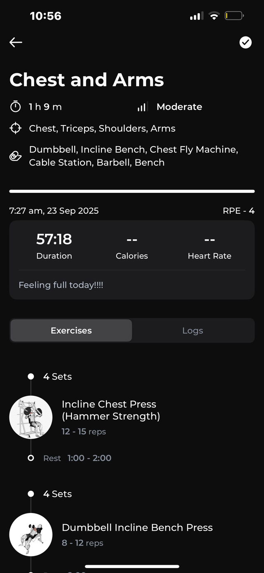This screenshot has width=264, height=573.
Task: Tap the cellular signal bars icon
Action: (x=196, y=16)
